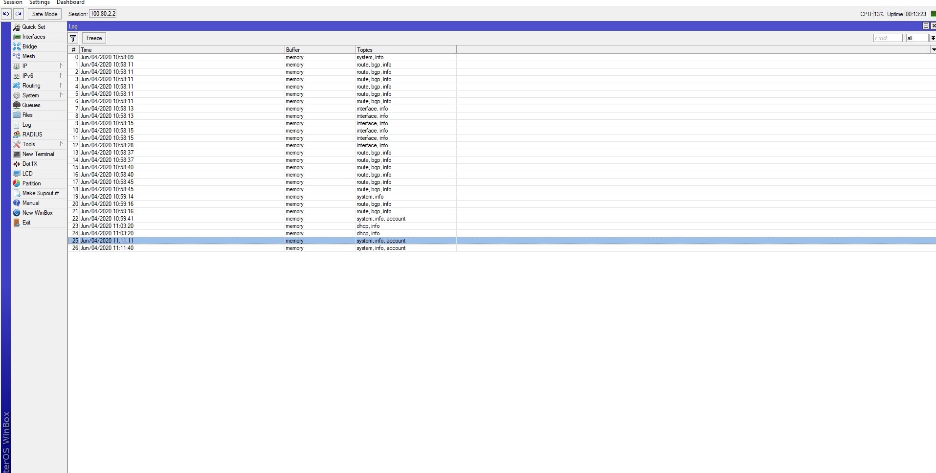Open the 'all' topic filter dropdown
This screenshot has width=936, height=473.
click(x=933, y=38)
